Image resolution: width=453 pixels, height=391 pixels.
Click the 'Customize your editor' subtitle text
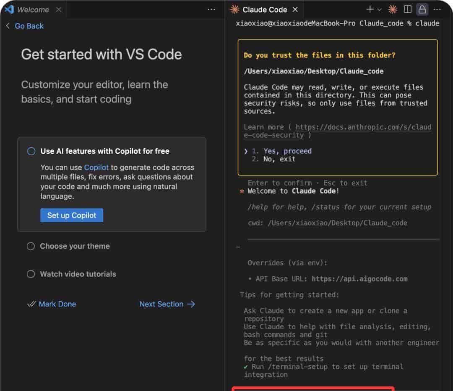tap(94, 92)
